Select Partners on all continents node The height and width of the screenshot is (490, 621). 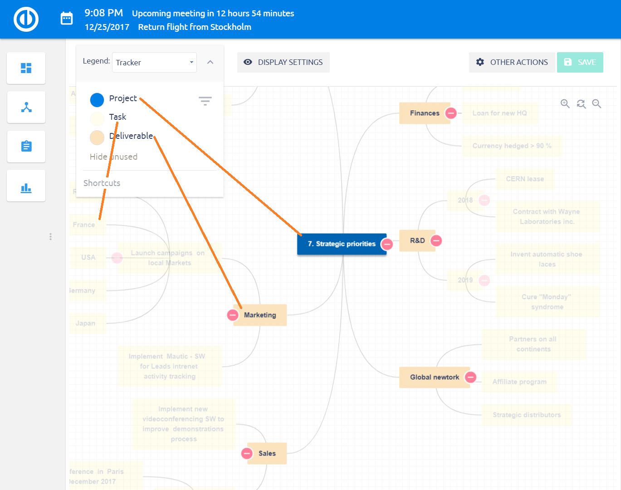pyautogui.click(x=534, y=344)
